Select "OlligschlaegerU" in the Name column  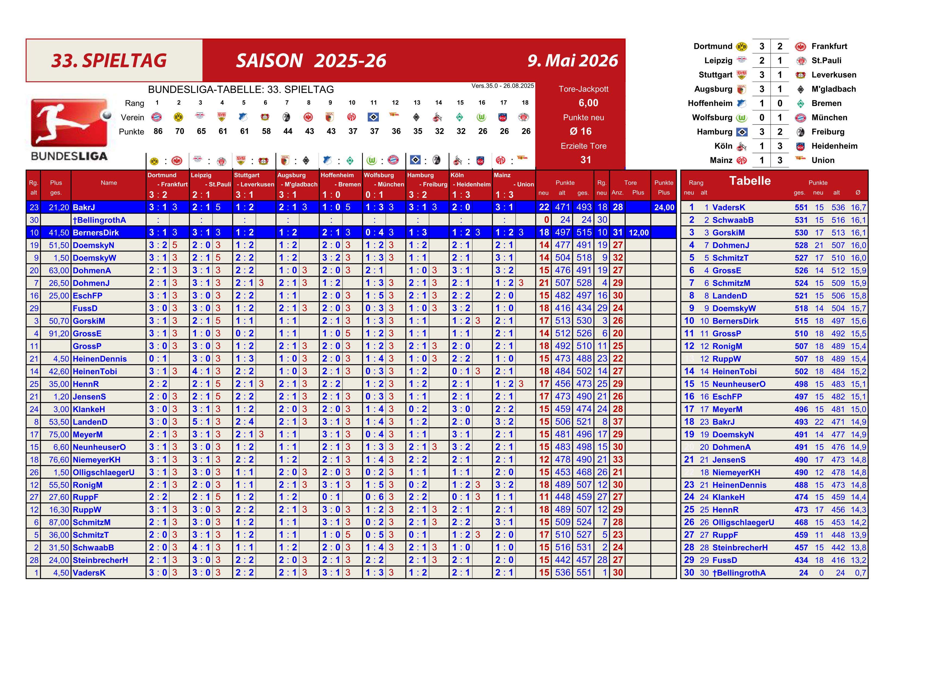104,473
